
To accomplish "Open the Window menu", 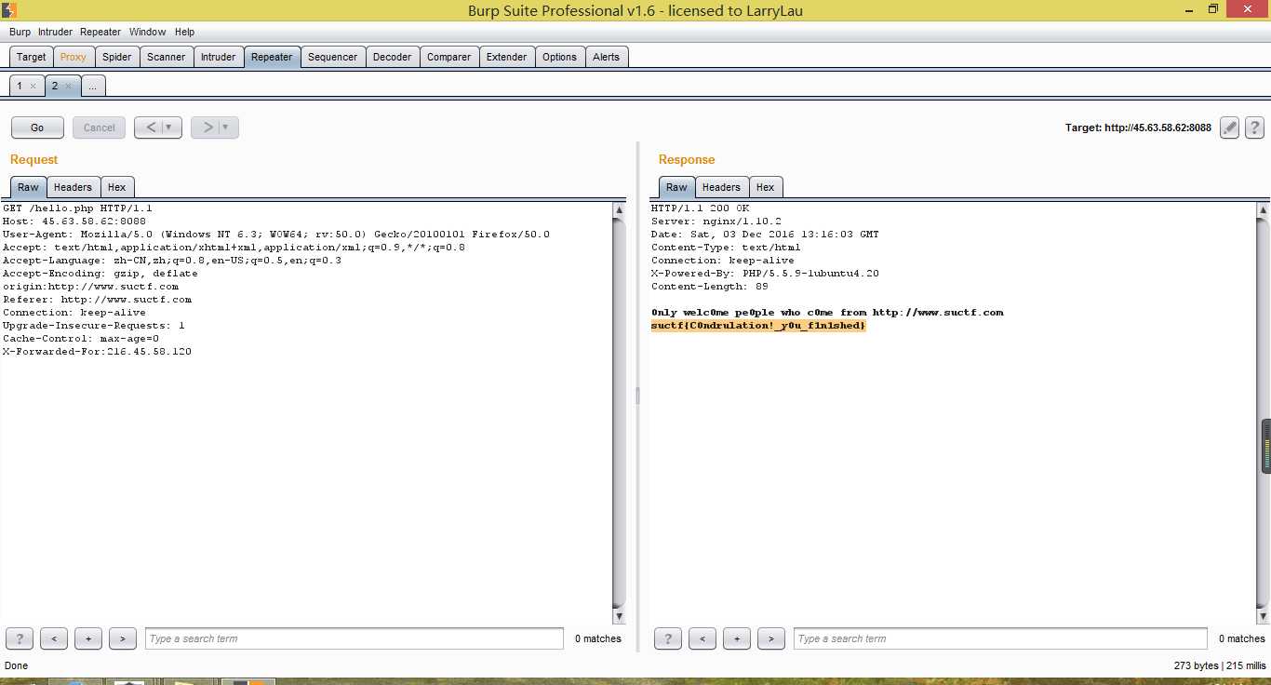I will (148, 32).
